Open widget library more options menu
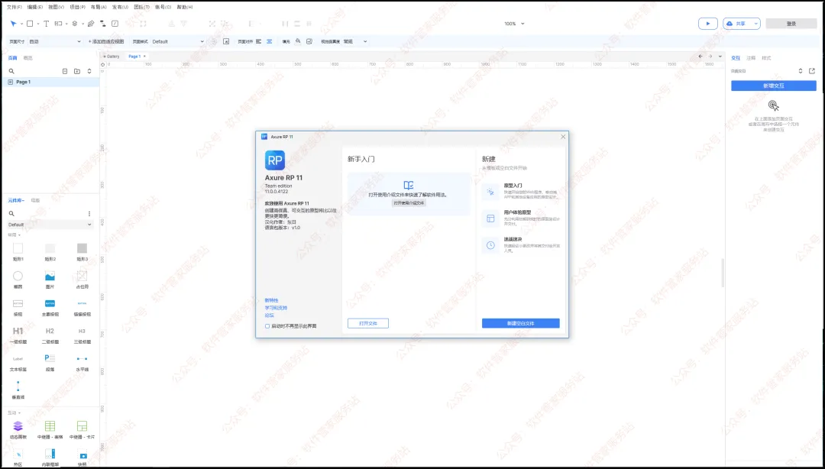The image size is (825, 469). (89, 214)
